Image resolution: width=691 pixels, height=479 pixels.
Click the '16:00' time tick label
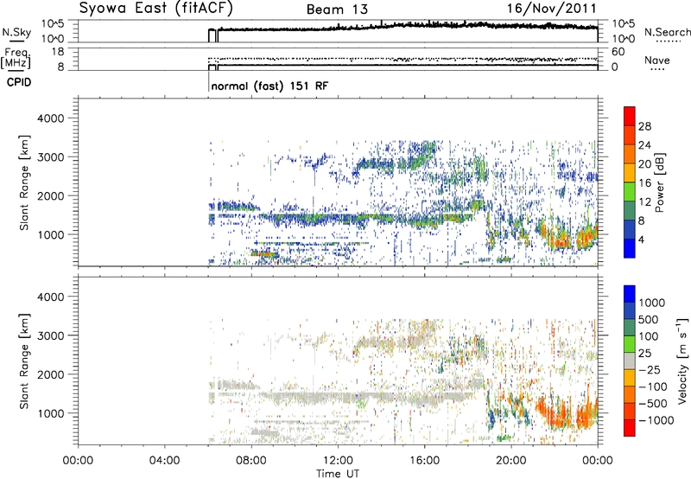tap(424, 461)
